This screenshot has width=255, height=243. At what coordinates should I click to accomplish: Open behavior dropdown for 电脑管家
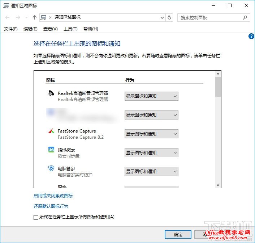pyautogui.click(x=151, y=171)
